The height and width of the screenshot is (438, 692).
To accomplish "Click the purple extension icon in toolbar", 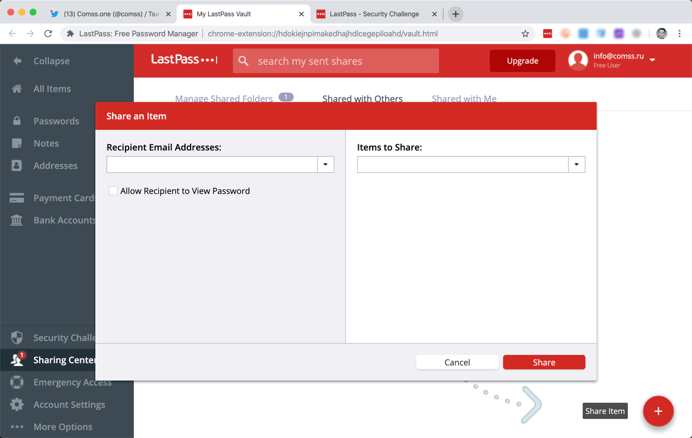I will coord(618,33).
